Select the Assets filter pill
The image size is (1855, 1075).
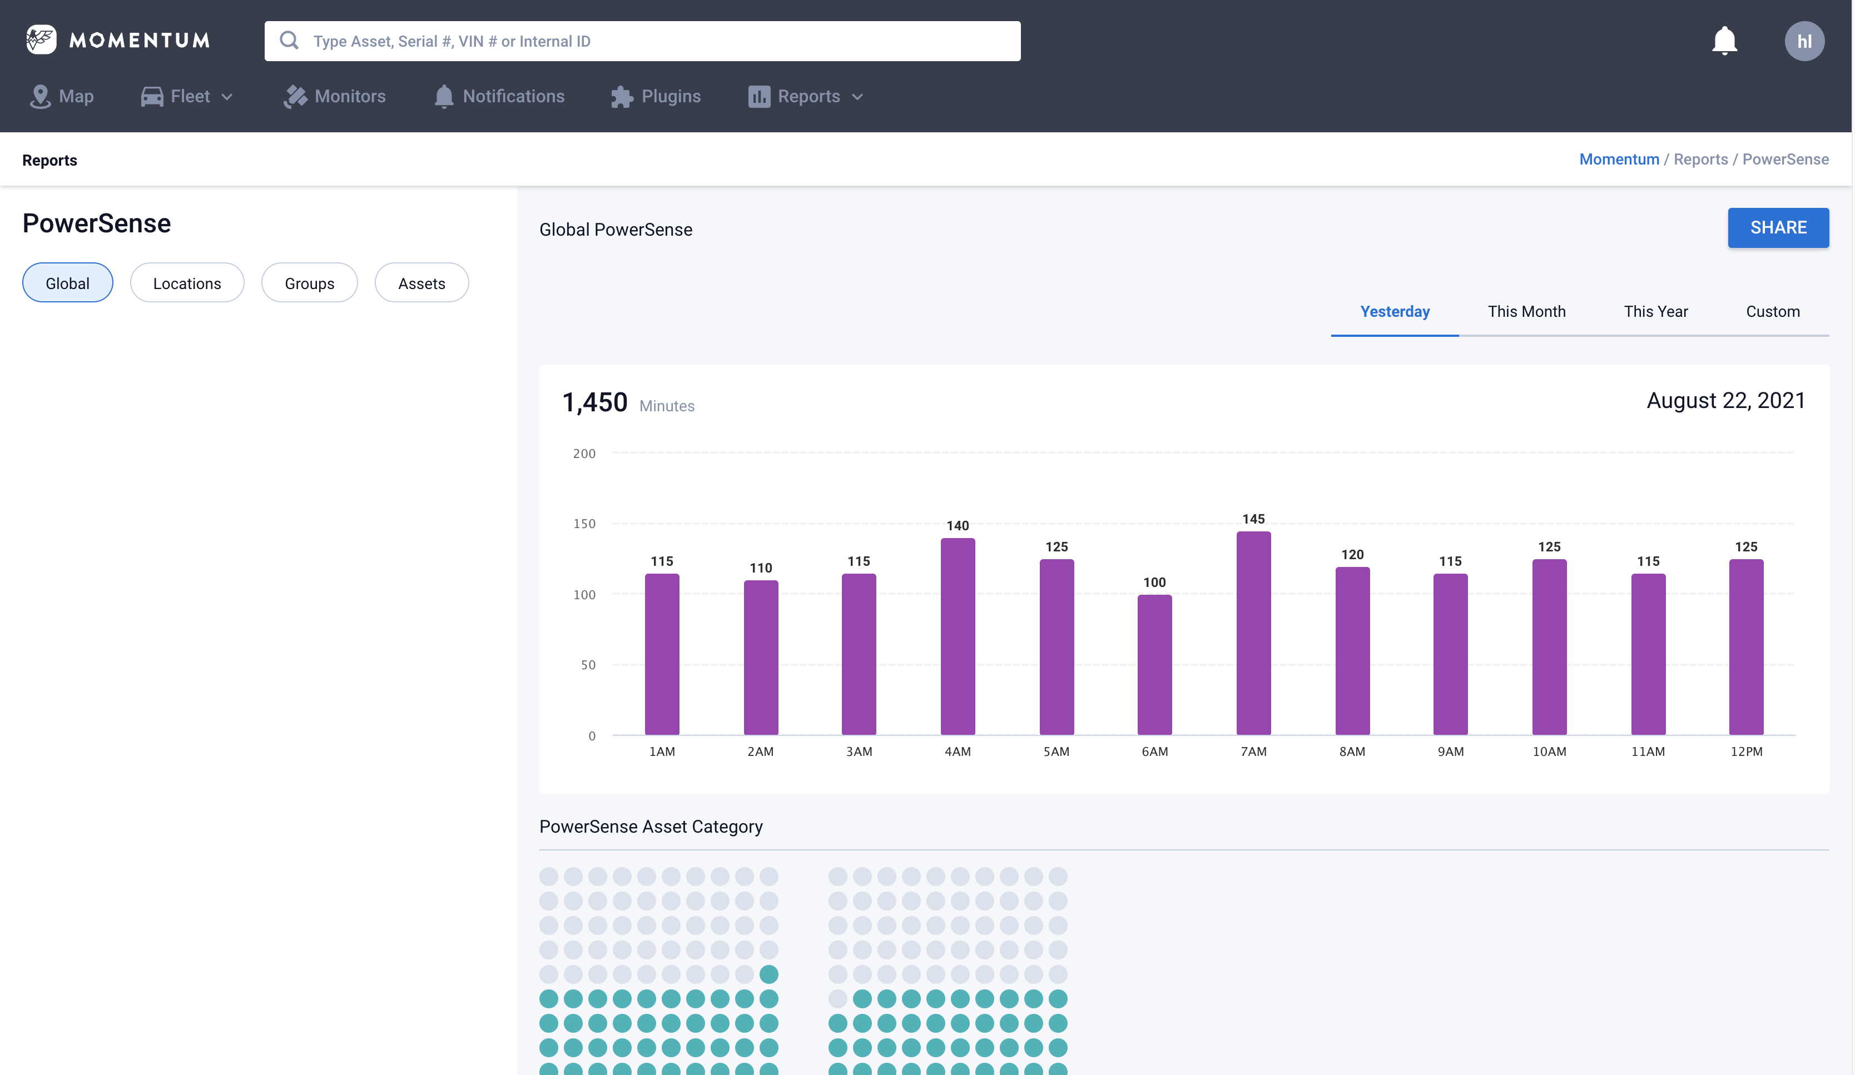tap(421, 283)
